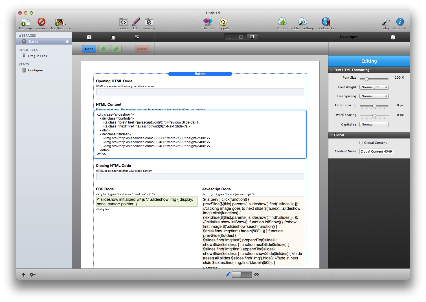
Task: Toggle the edit/preview switch at bottom
Action: pyautogui.click(x=242, y=275)
